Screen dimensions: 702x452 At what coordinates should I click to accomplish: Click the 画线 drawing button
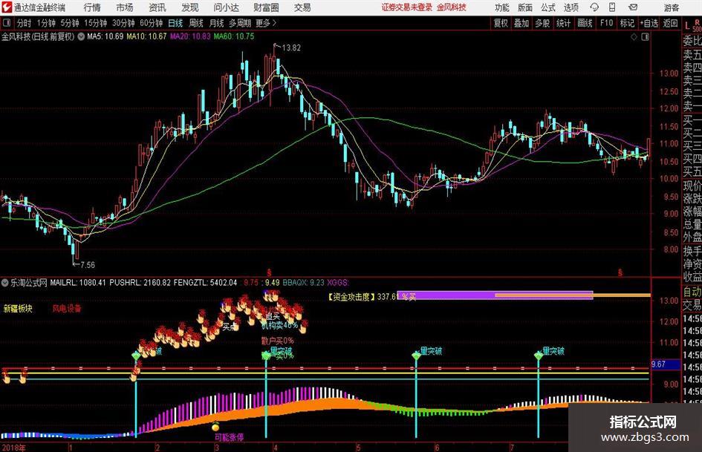coord(585,23)
